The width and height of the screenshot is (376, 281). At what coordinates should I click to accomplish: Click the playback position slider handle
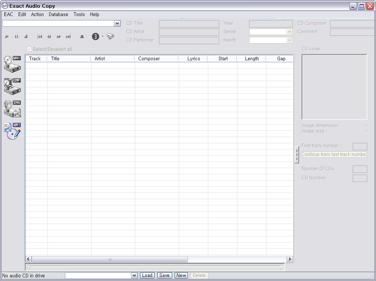(x=29, y=267)
